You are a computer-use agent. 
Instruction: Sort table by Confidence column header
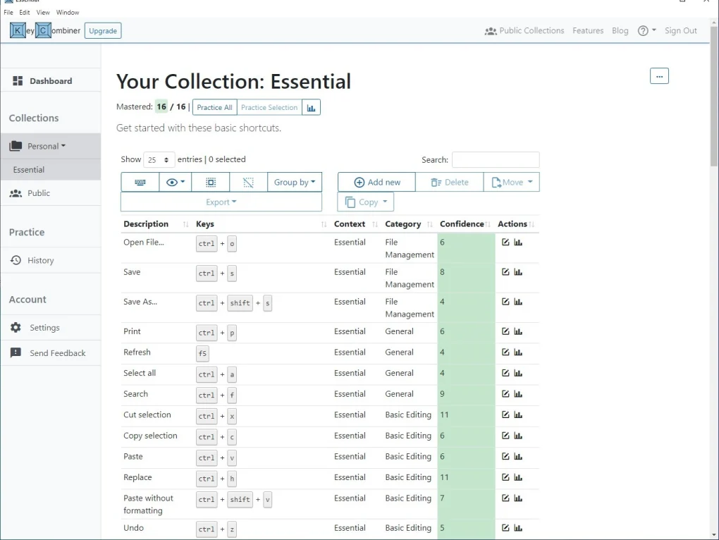(x=462, y=224)
